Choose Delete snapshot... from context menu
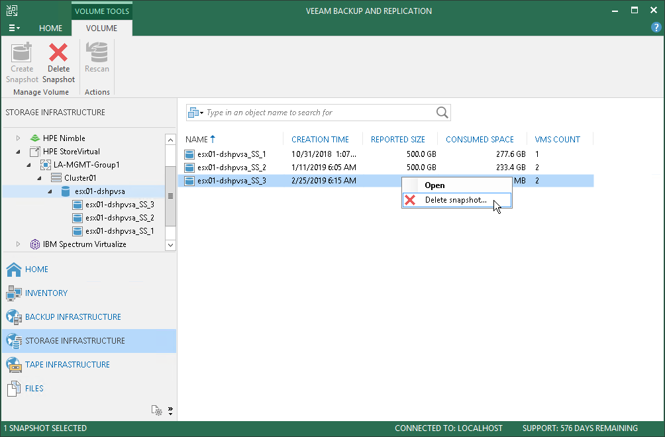Screen dimensions: 665x437 click(457, 200)
